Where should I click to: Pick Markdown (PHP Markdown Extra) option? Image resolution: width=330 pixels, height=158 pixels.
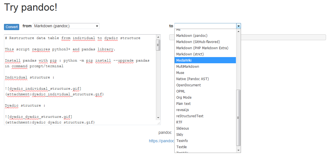[x=205, y=48]
